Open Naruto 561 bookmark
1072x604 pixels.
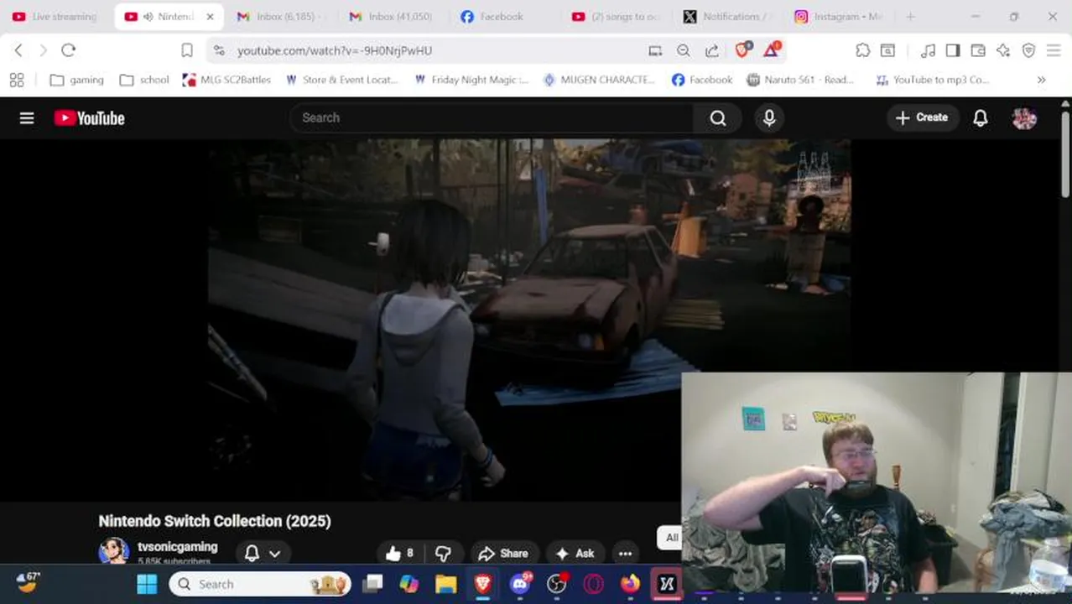click(x=799, y=80)
